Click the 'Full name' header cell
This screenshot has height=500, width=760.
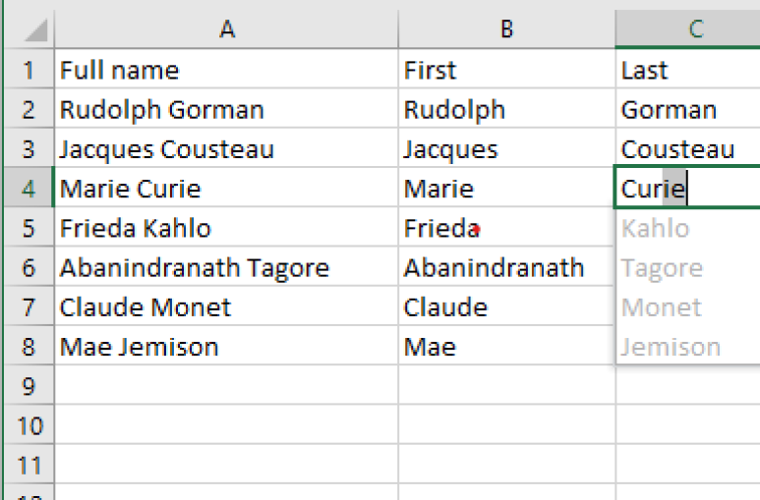tap(226, 69)
